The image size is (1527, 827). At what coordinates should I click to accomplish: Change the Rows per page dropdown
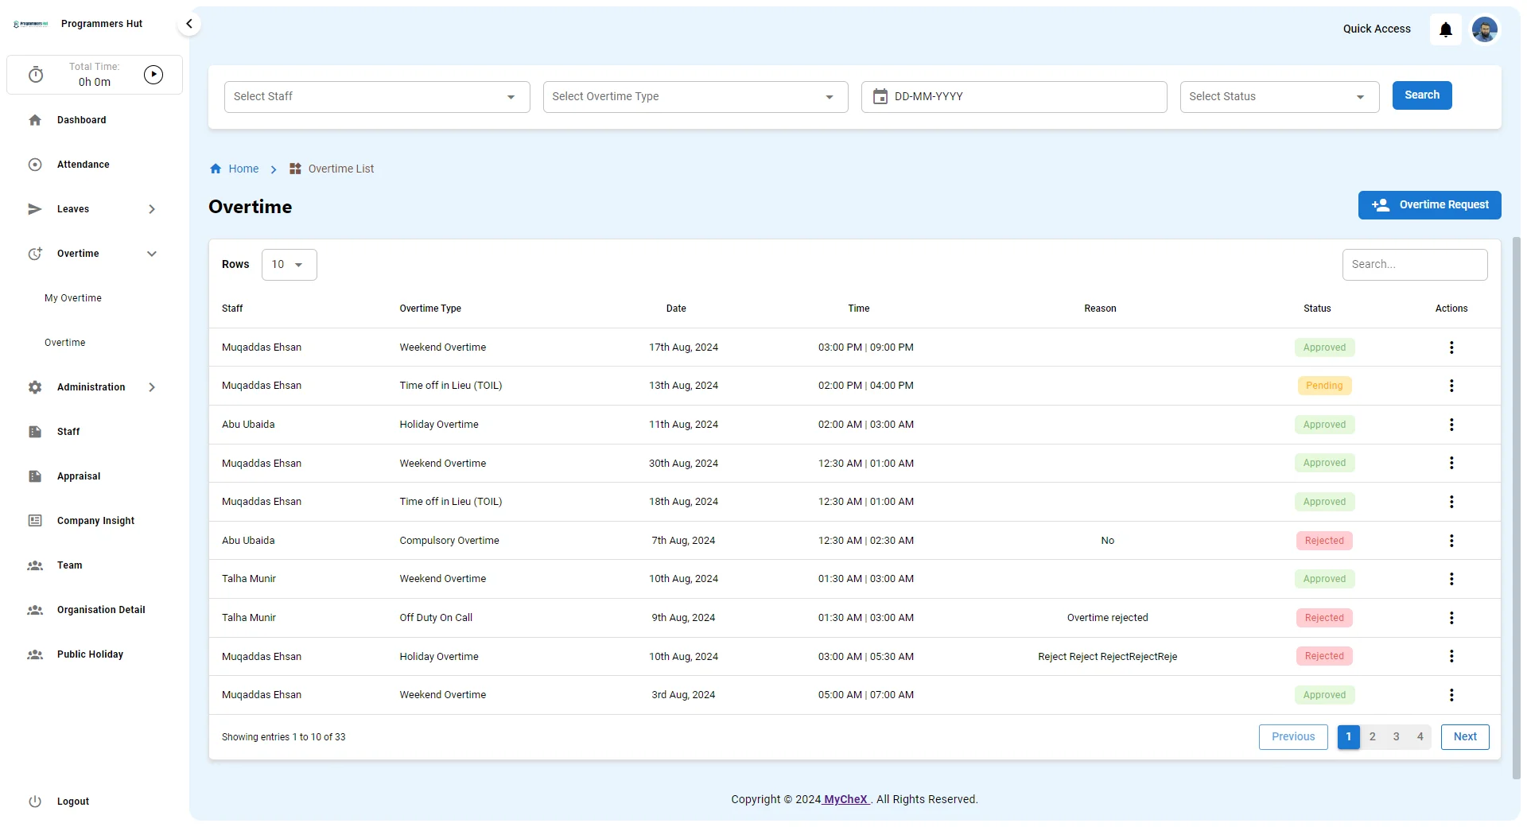[x=289, y=265]
